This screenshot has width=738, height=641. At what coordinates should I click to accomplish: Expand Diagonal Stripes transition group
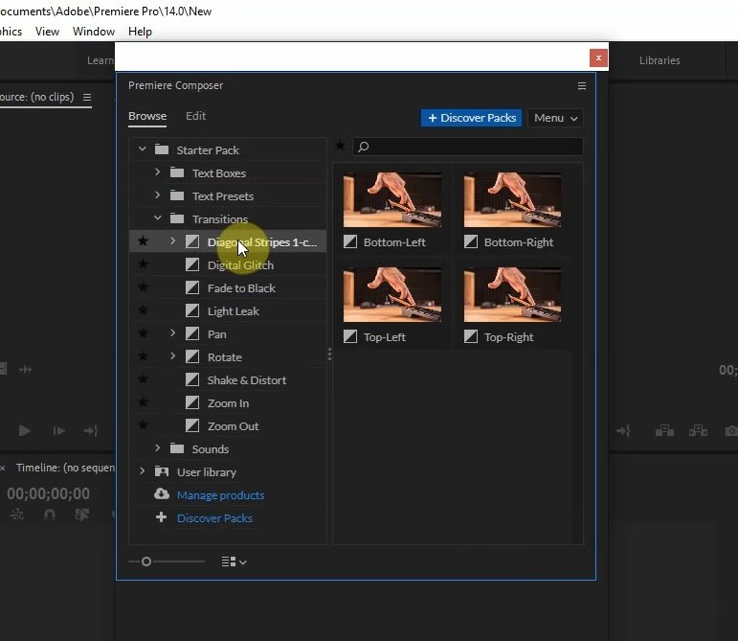coord(172,241)
